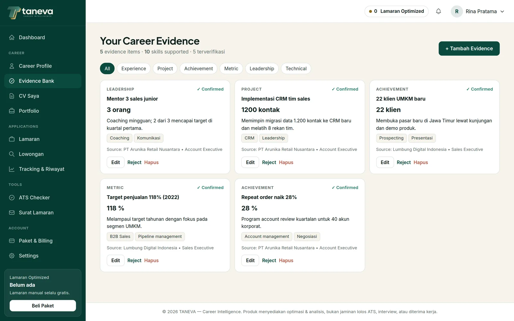Click the Taneva logo

click(30, 13)
